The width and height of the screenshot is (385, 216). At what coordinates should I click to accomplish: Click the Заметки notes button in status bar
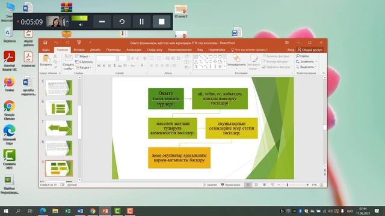(210, 185)
